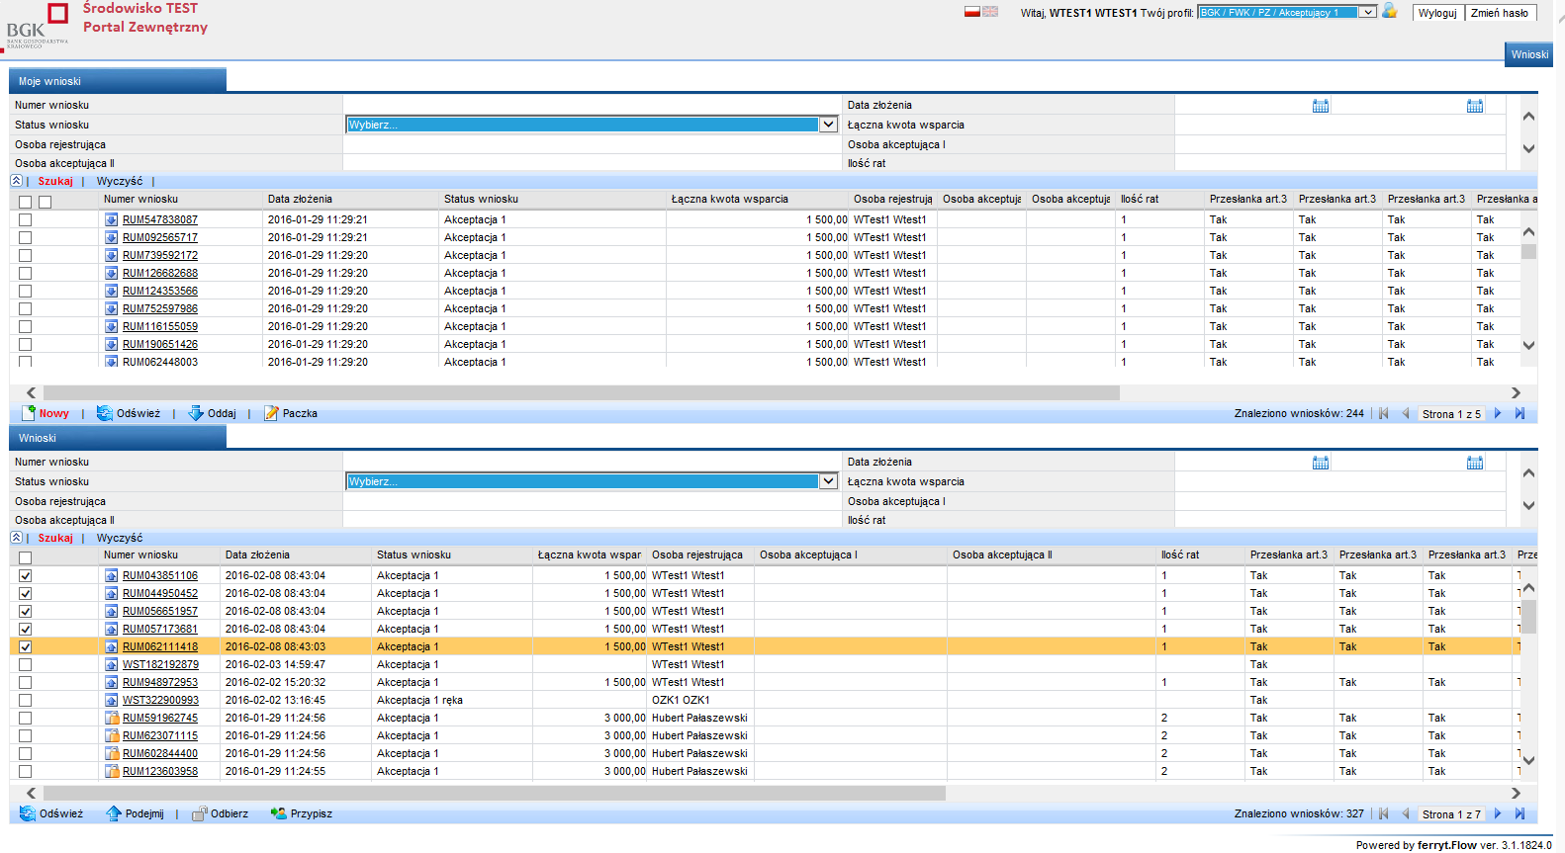This screenshot has width=1565, height=853.
Task: Click up arrow of Wnioski filter scroll
Action: coord(1528,473)
